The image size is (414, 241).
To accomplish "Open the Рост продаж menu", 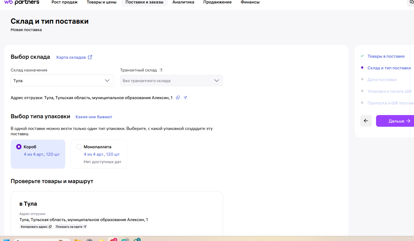I will click(65, 2).
